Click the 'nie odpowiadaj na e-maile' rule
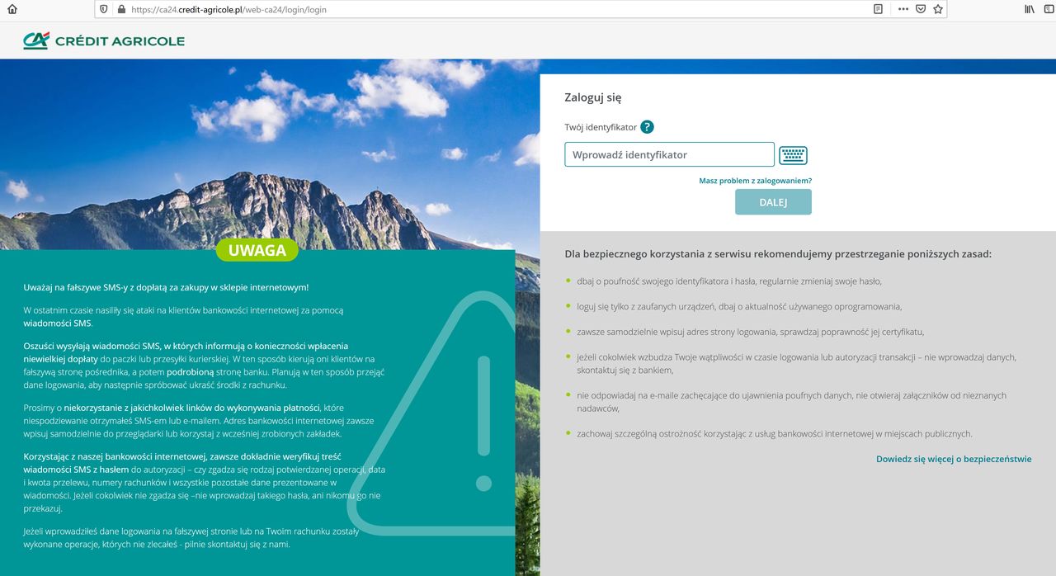 (x=791, y=402)
